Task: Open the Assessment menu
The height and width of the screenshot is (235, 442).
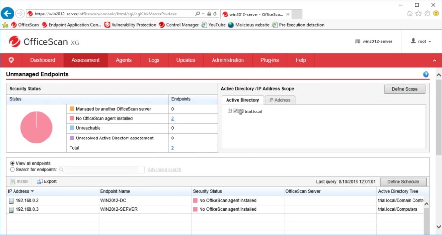Action: point(86,60)
